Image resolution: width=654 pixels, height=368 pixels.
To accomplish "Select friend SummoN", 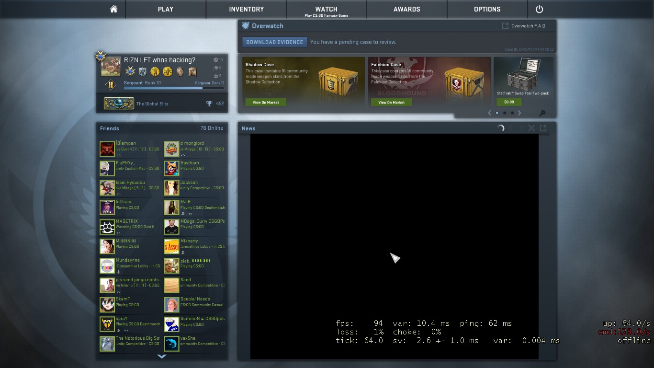I will click(194, 324).
